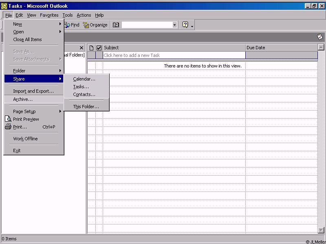Click the Find toolbar button
The height and width of the screenshot is (244, 326).
click(x=72, y=25)
